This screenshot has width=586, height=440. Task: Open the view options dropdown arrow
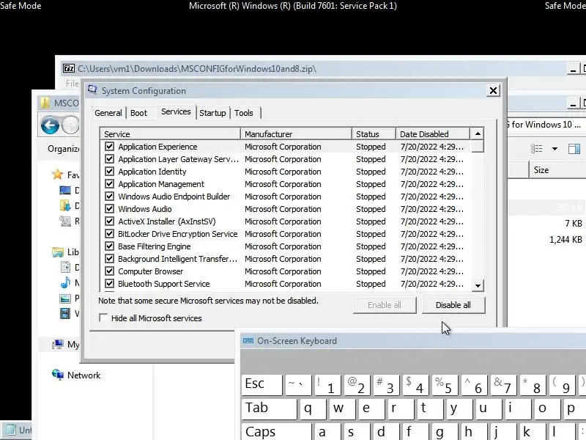[x=555, y=149]
